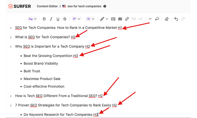Click the code block icon

[x=141, y=19]
